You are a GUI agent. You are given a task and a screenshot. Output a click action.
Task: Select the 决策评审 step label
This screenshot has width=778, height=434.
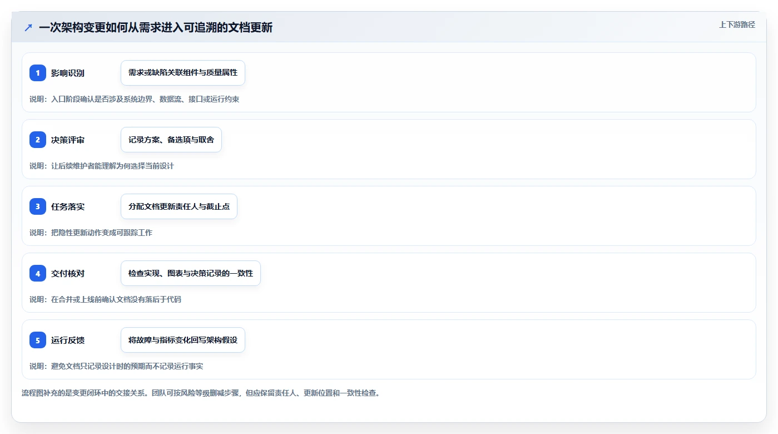point(68,140)
